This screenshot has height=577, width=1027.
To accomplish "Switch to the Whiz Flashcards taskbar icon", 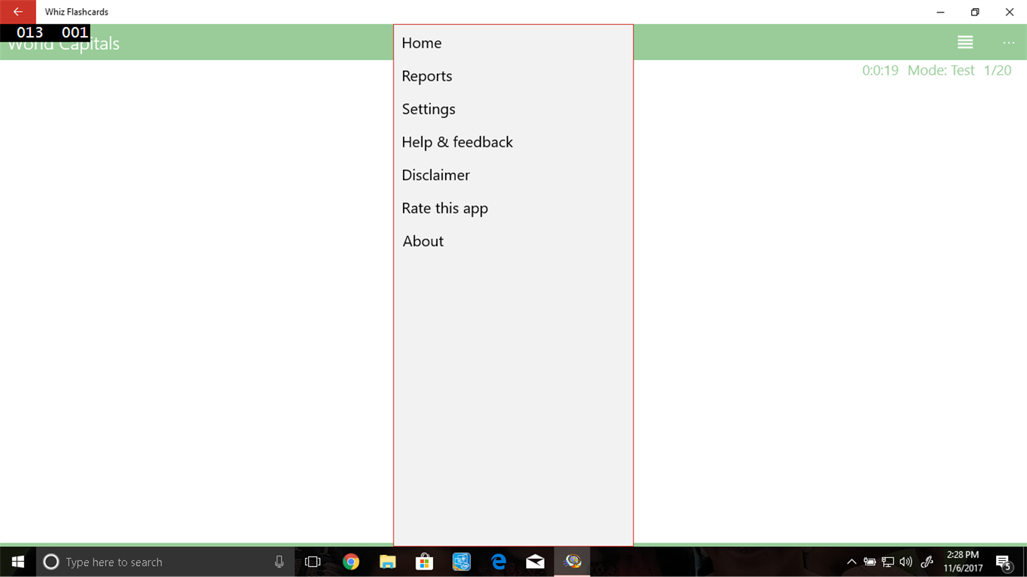I will point(571,562).
